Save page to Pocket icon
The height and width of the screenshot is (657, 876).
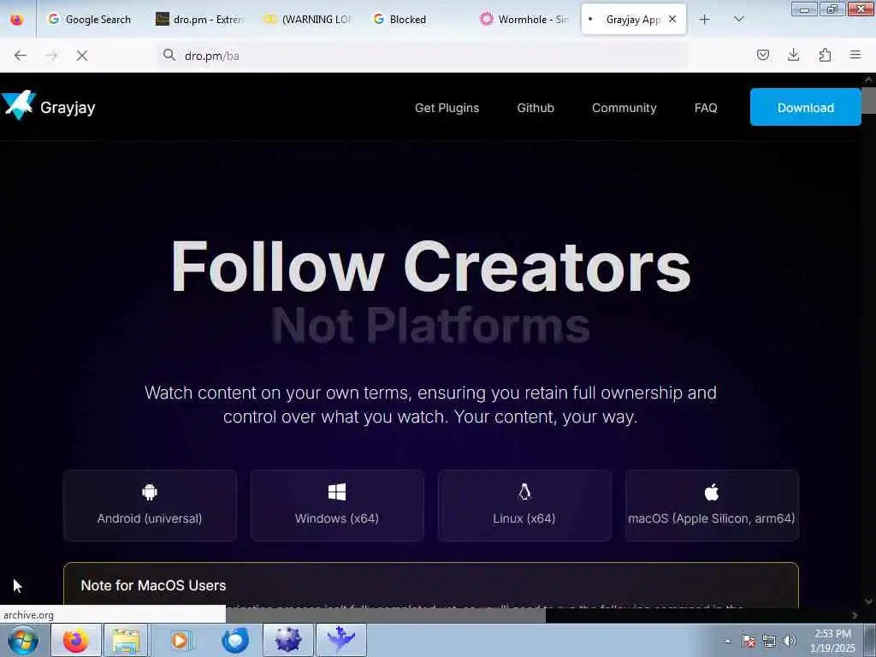coord(762,55)
